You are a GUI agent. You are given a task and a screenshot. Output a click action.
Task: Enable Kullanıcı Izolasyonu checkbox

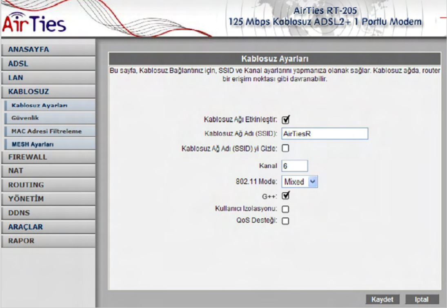[x=286, y=209]
